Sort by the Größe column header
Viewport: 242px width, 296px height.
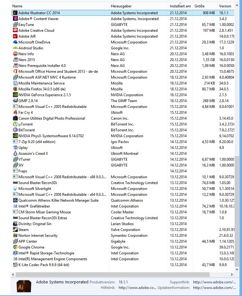(205, 6)
